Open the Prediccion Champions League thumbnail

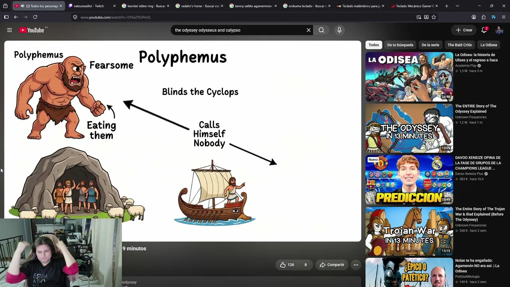[x=409, y=179]
